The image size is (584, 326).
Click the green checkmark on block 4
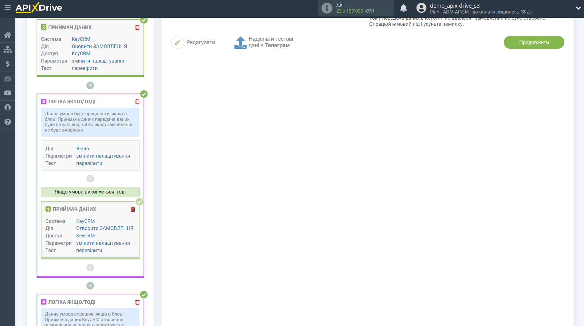click(144, 294)
